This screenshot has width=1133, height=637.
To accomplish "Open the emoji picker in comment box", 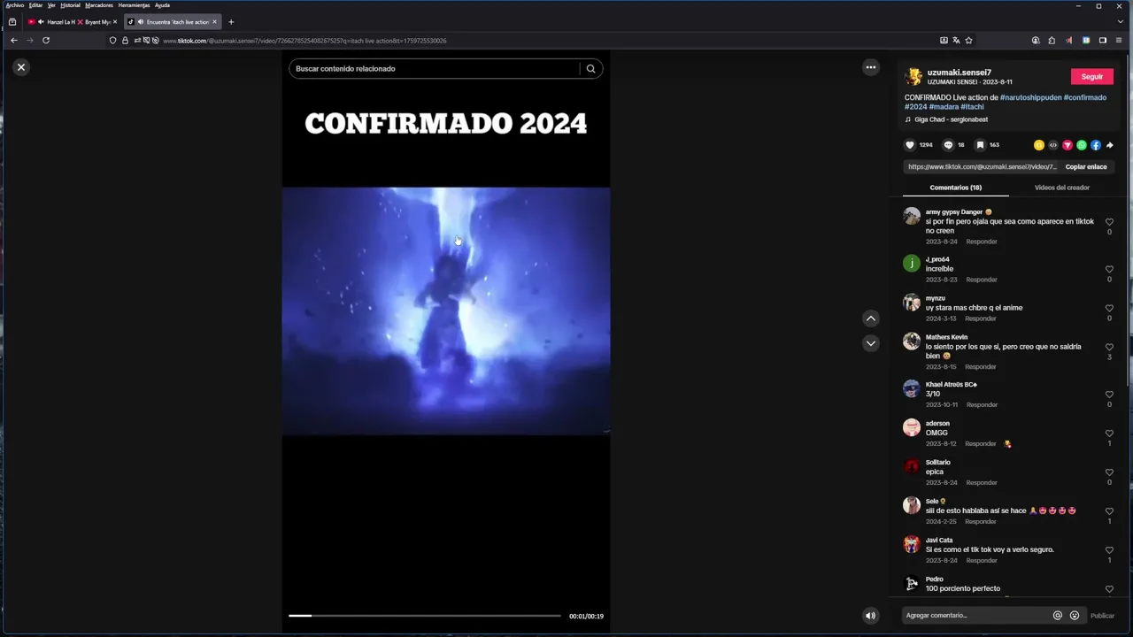I will 1075,616.
